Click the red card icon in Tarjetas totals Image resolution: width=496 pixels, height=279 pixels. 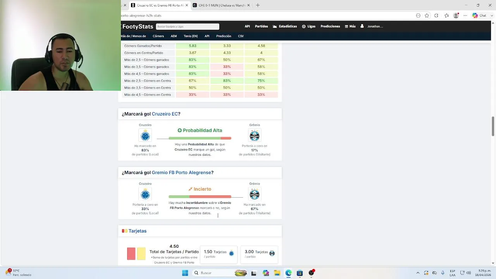(x=131, y=254)
